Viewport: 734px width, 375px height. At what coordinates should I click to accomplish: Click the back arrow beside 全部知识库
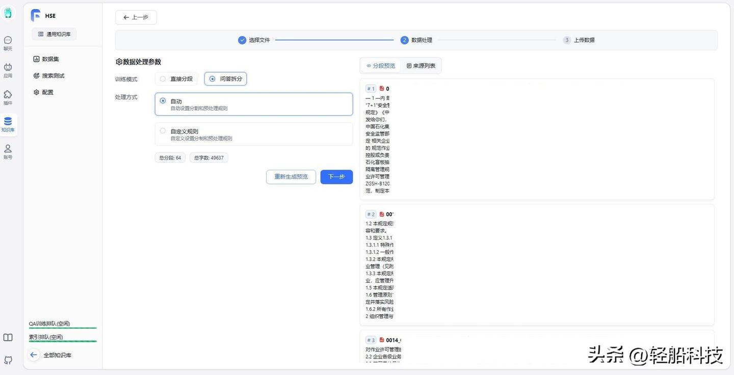click(x=34, y=355)
